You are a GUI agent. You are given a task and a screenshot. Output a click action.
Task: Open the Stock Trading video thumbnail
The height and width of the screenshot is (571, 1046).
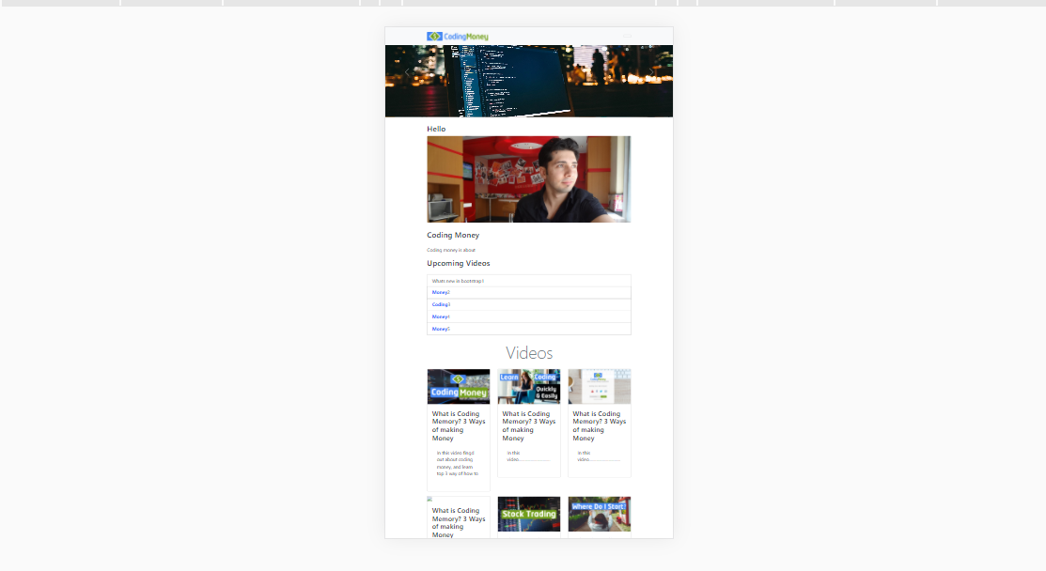point(528,514)
